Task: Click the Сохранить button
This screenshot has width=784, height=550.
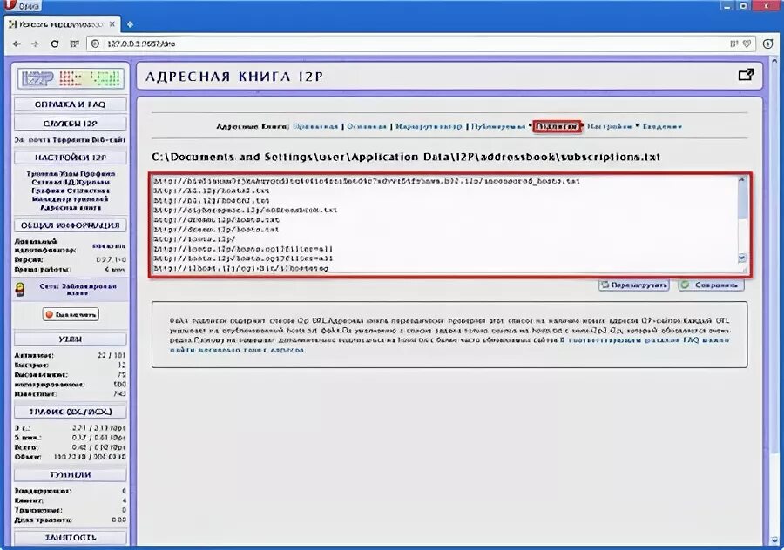Action: pyautogui.click(x=711, y=285)
